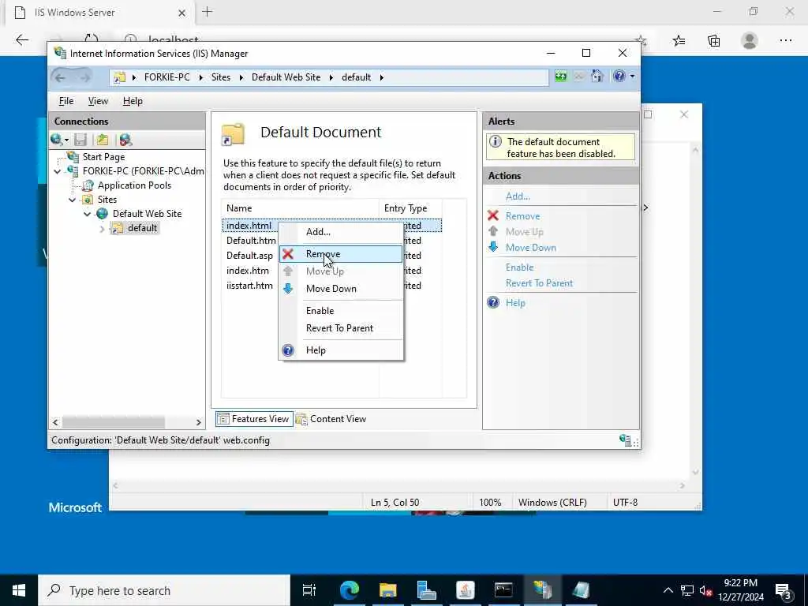Click arrow after default in breadcrumb
The width and height of the screenshot is (808, 606).
[381, 77]
